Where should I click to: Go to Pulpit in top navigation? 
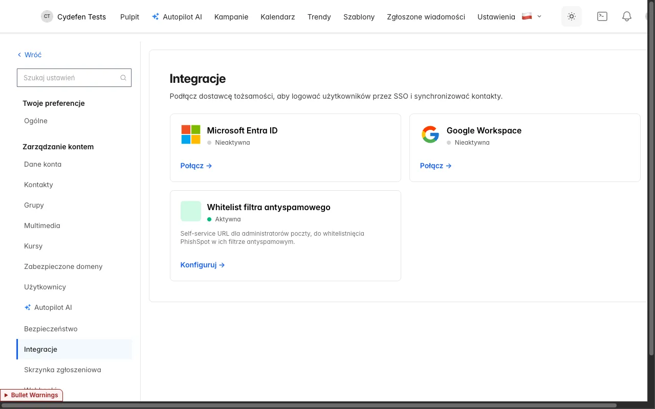tap(129, 17)
